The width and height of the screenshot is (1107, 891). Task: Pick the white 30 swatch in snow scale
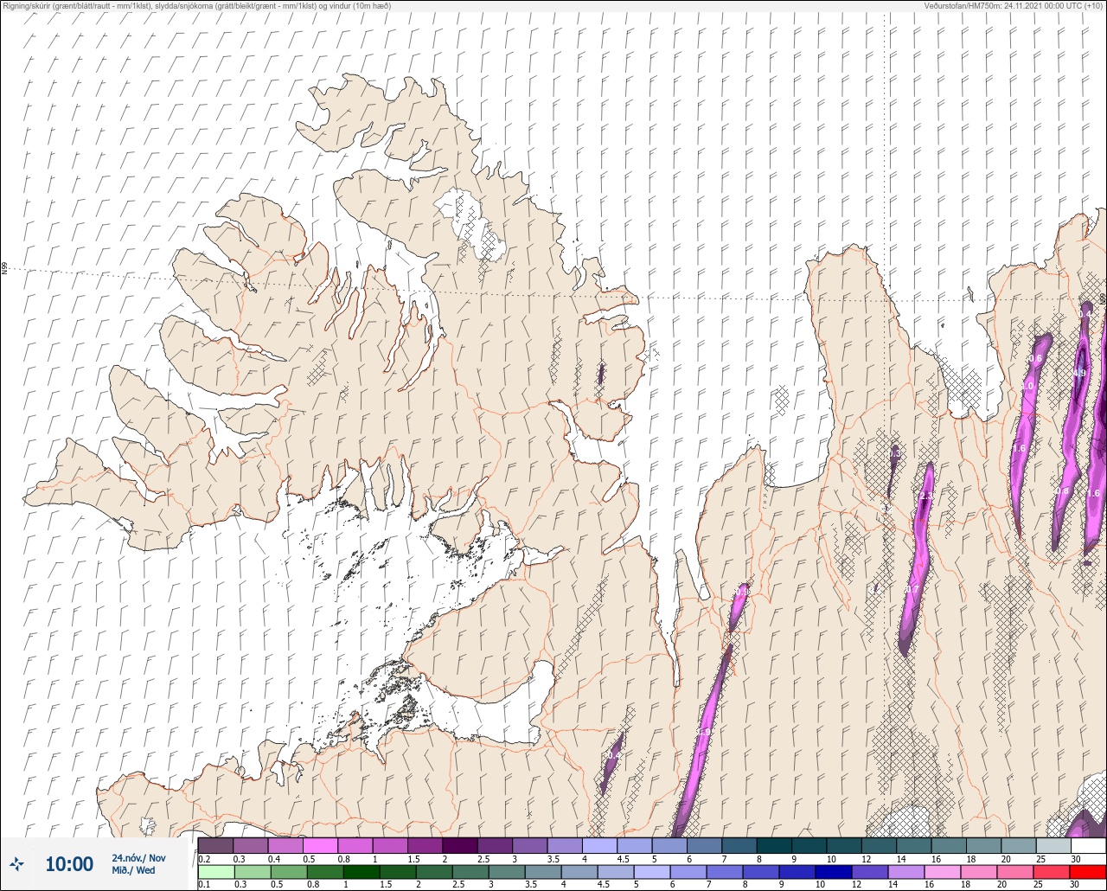[1088, 845]
